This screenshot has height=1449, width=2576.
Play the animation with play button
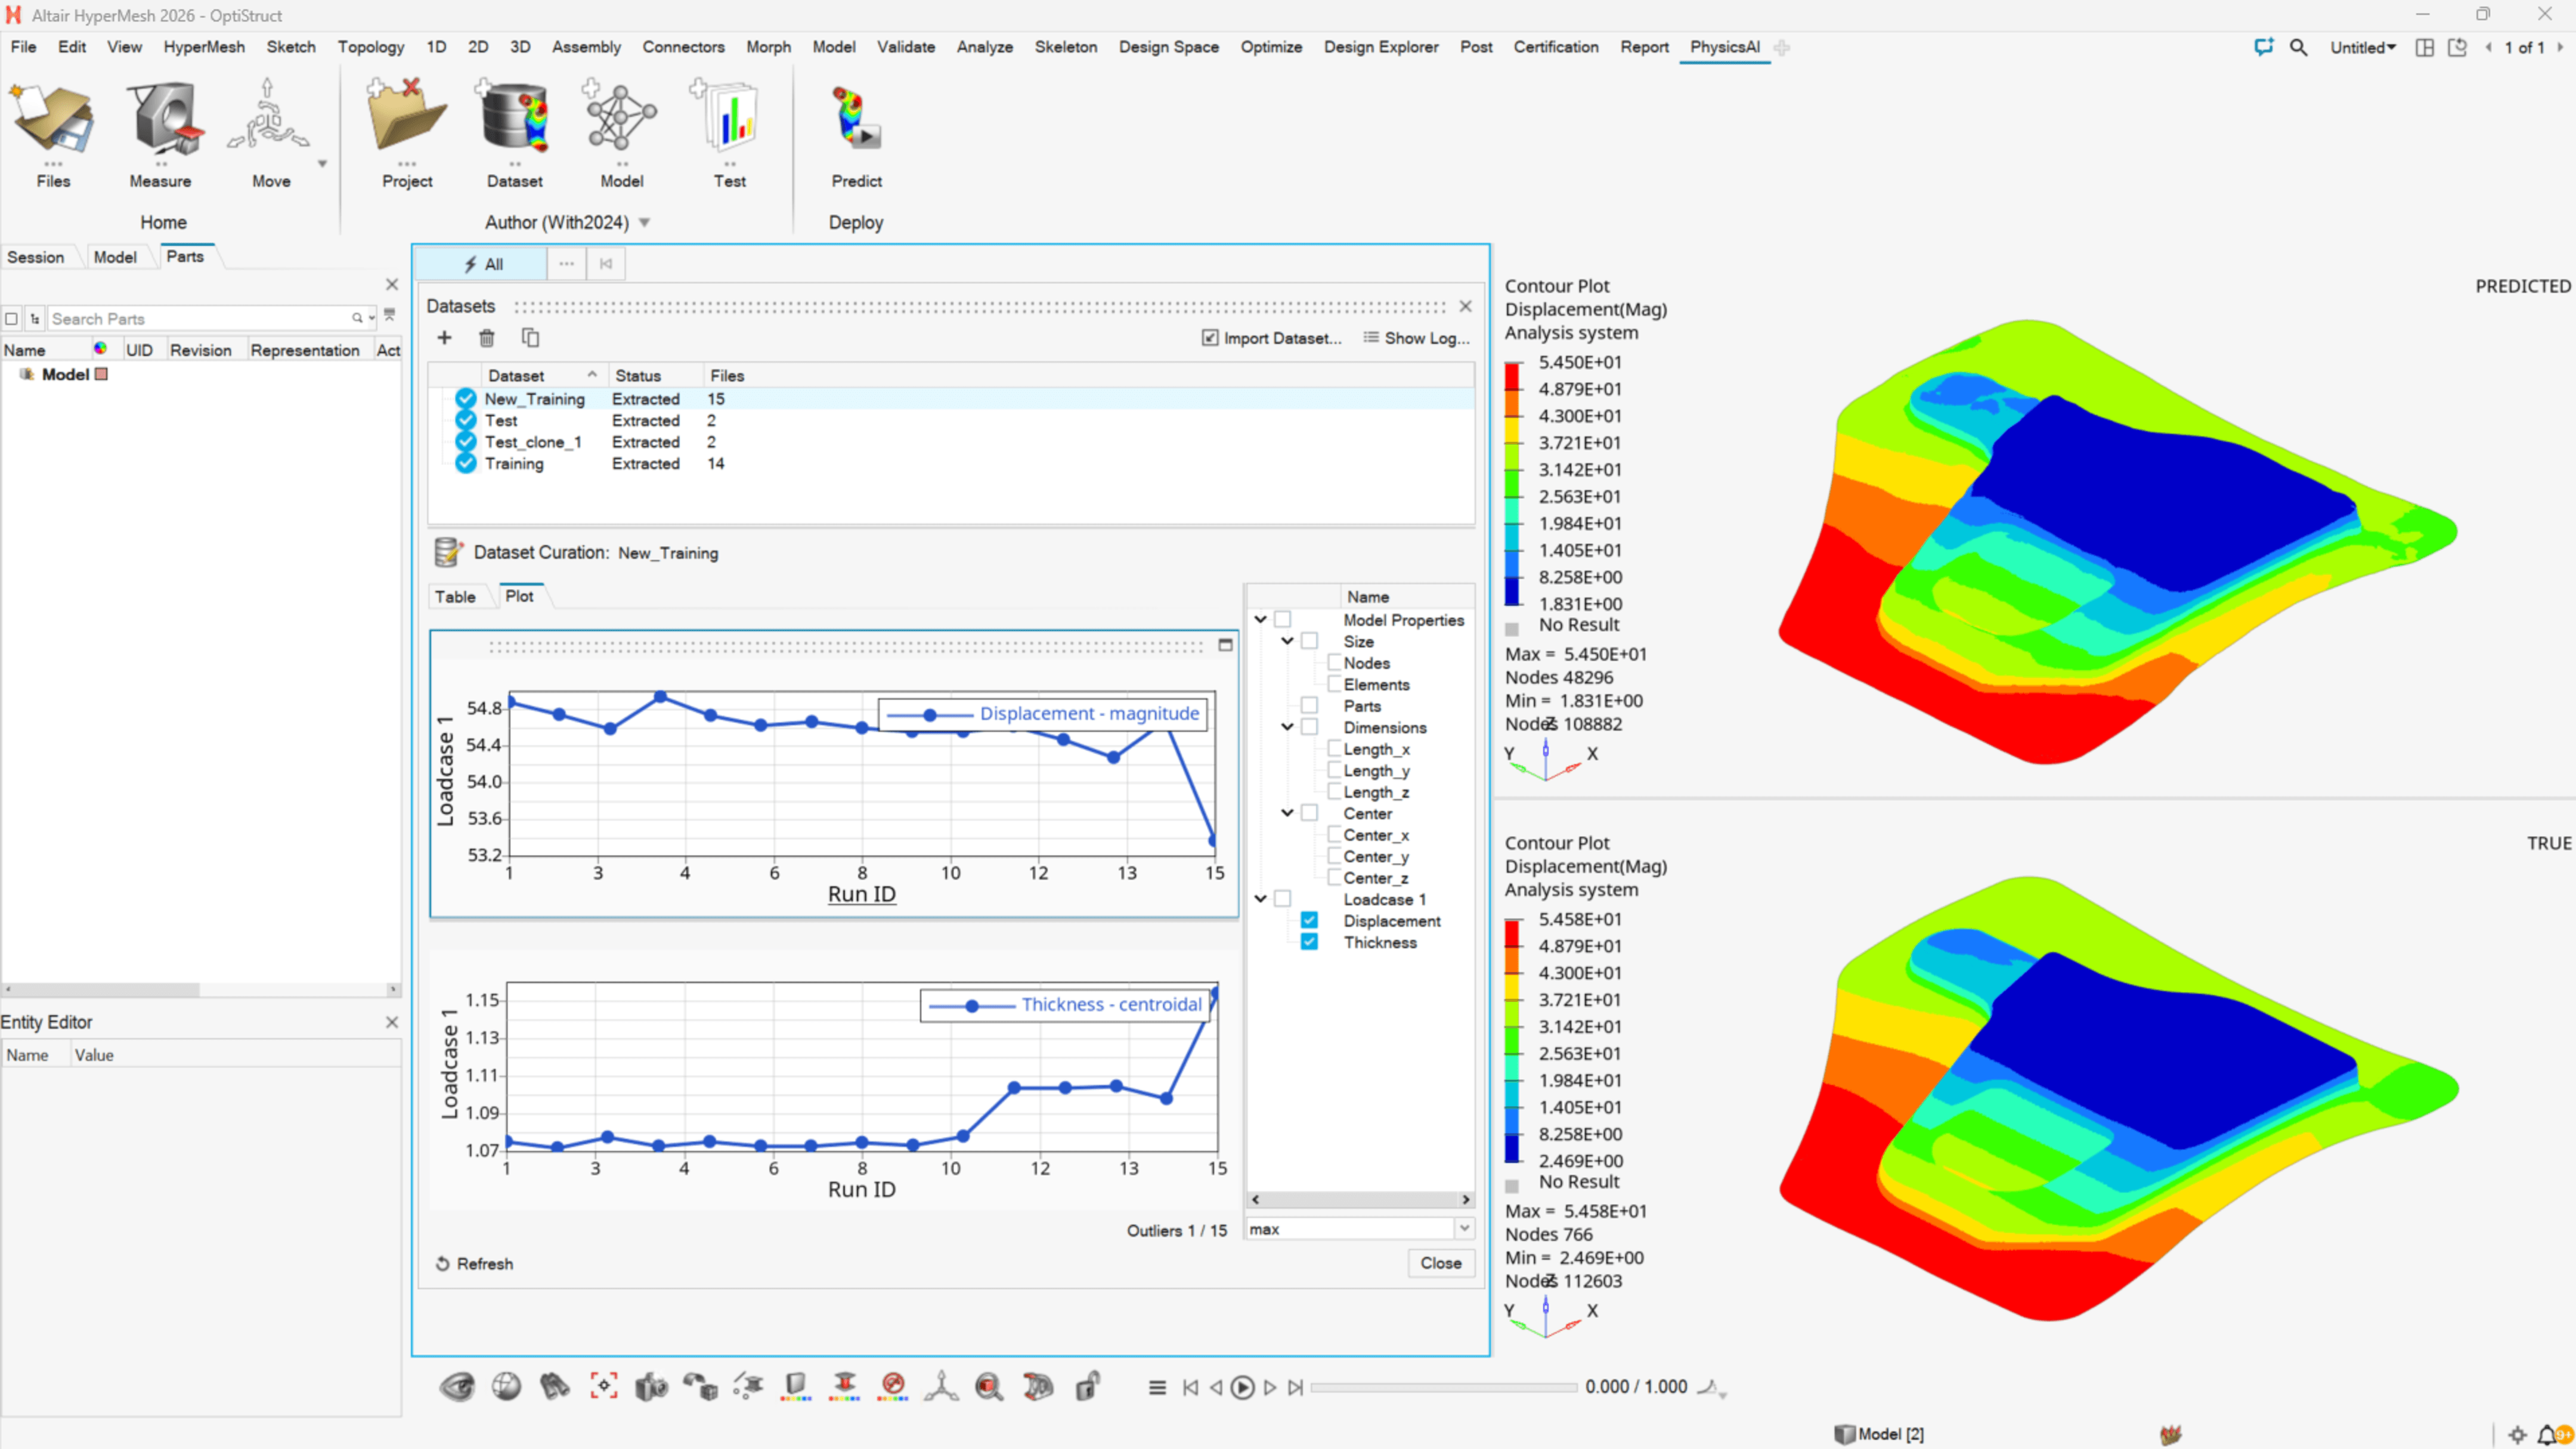pyautogui.click(x=1242, y=1387)
